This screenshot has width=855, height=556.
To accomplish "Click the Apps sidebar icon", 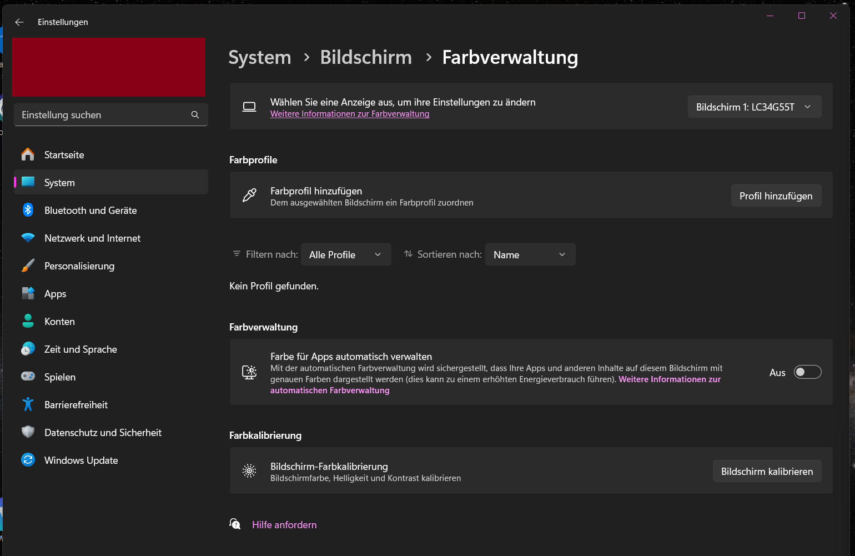I will pyautogui.click(x=28, y=293).
